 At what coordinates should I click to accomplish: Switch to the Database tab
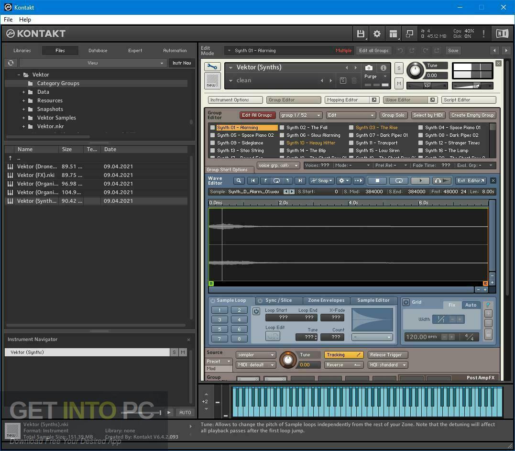(x=98, y=51)
